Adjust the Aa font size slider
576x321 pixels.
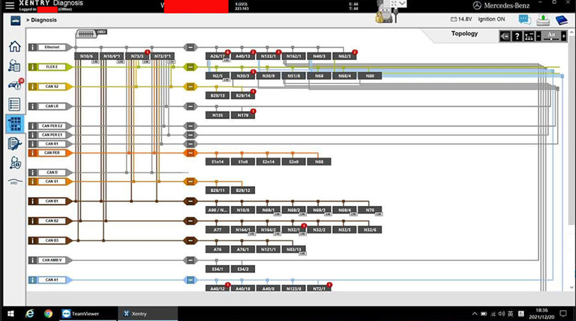(551, 36)
